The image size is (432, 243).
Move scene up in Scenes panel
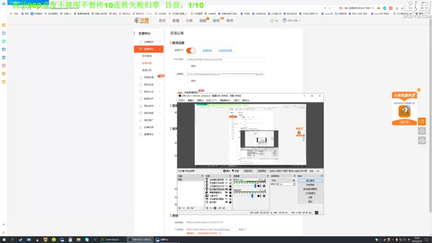click(x=188, y=208)
